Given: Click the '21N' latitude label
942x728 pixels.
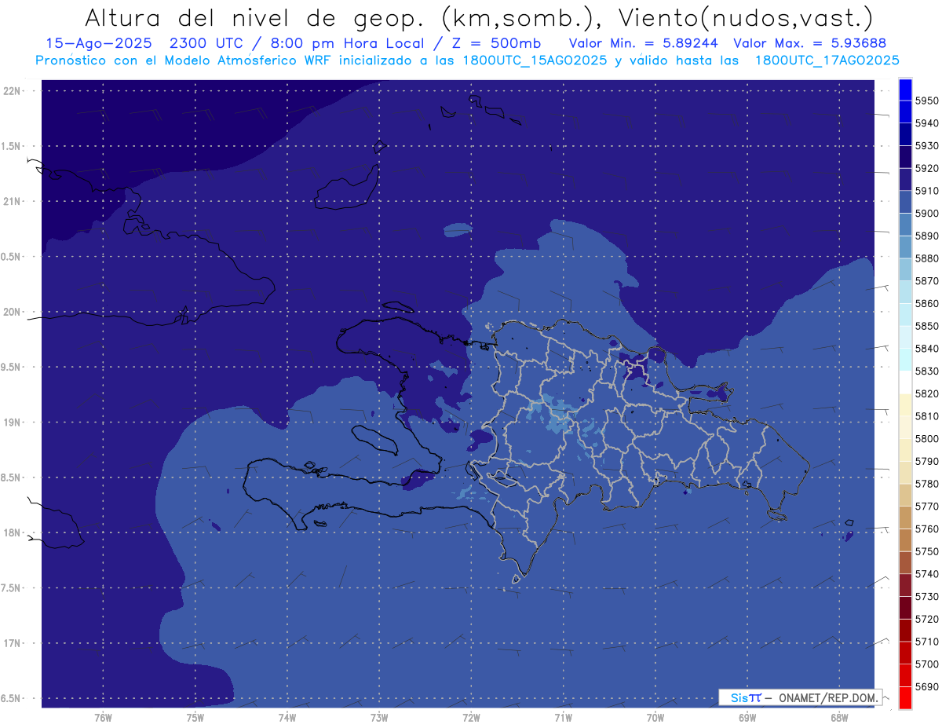Looking at the screenshot, I should pyautogui.click(x=13, y=201).
